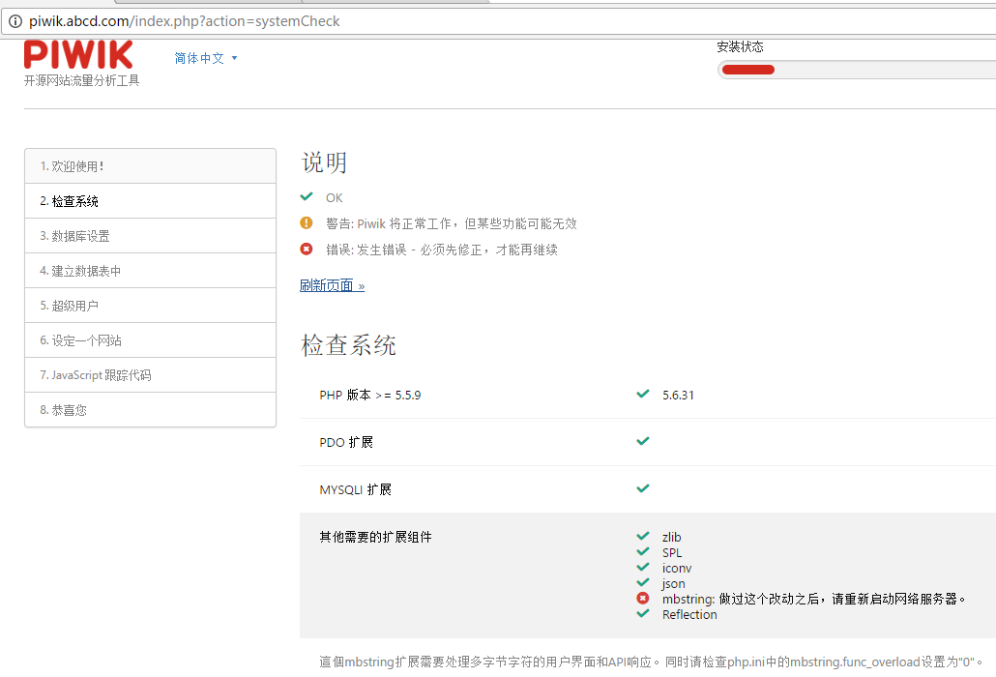This screenshot has width=996, height=677.
Task: Click the language dropdown arrow
Action: [x=234, y=58]
